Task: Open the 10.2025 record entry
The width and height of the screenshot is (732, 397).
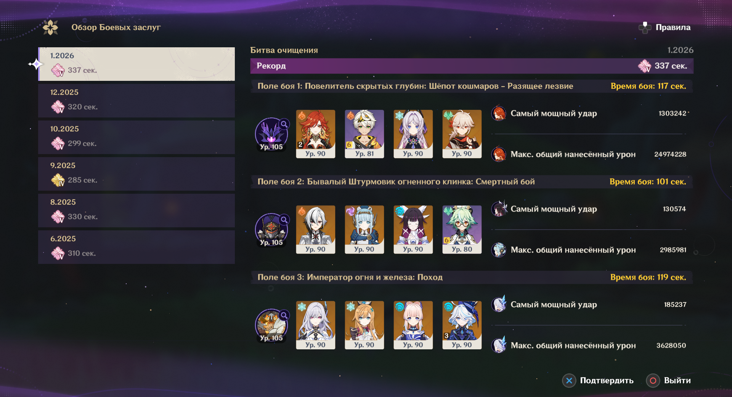Action: 136,137
